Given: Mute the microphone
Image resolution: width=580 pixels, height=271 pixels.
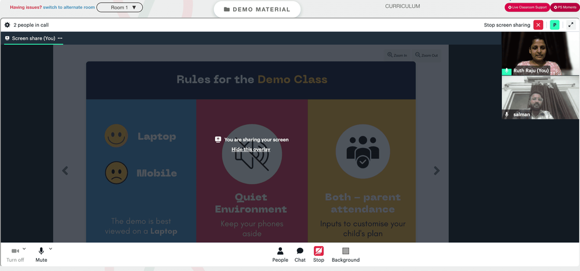Looking at the screenshot, I should (x=41, y=255).
